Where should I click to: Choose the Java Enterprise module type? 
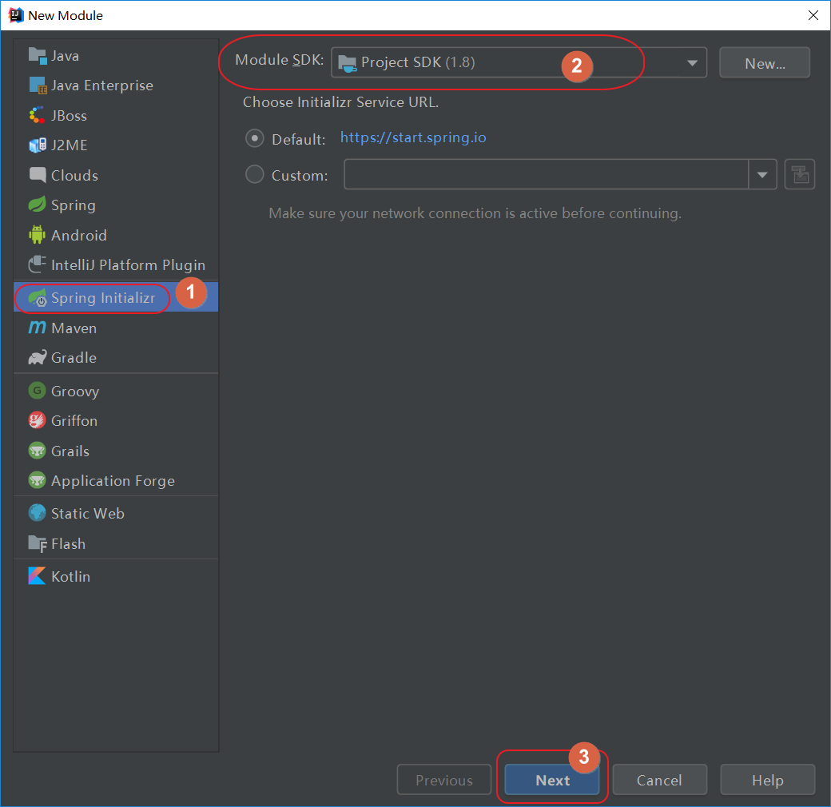[x=101, y=85]
